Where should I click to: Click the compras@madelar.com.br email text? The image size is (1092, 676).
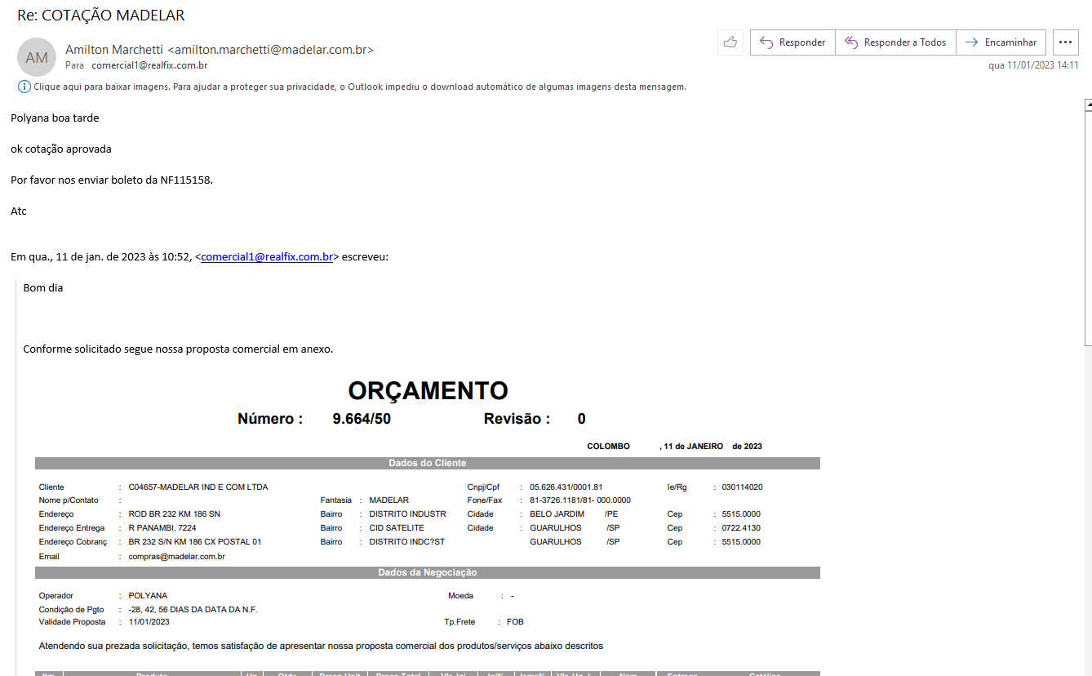coord(176,557)
